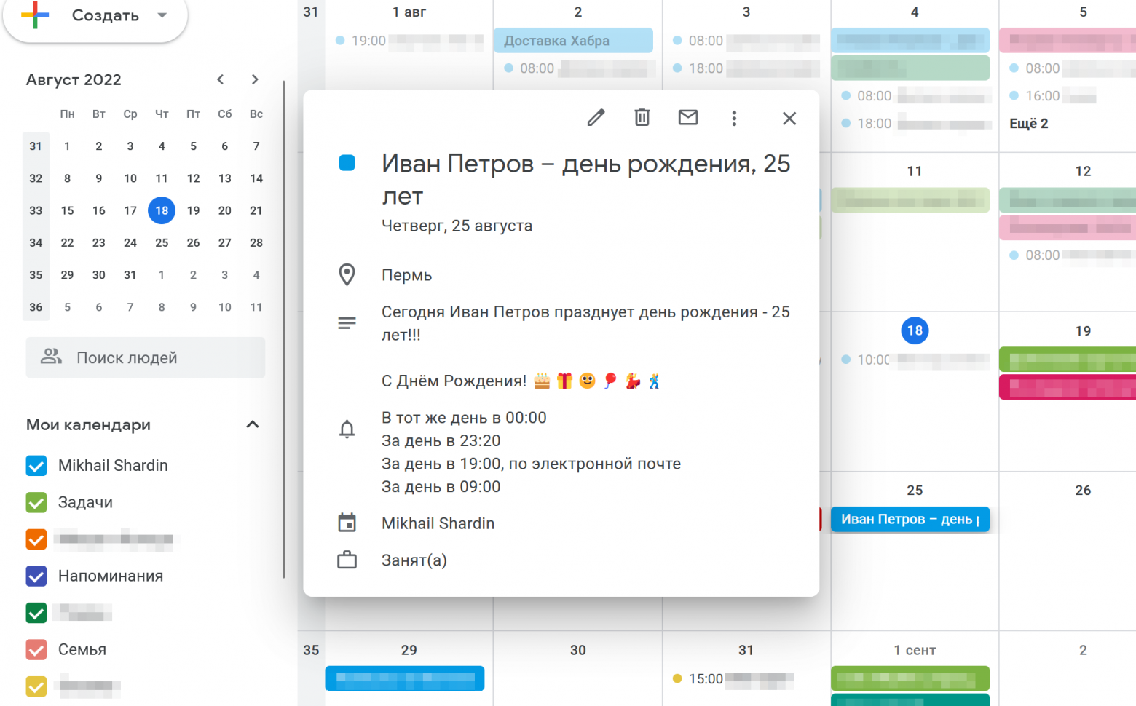The image size is (1136, 706).
Task: Go to previous month in mini calendar
Action: point(221,79)
